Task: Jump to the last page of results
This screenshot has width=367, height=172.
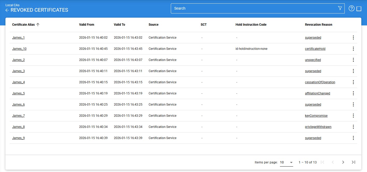Action: (353, 162)
